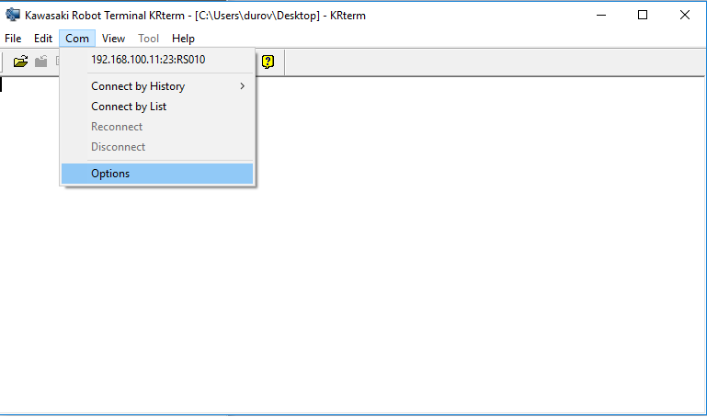Click the disabled Disconnect entry
Viewport: 707px width, 417px height.
[x=157, y=147]
